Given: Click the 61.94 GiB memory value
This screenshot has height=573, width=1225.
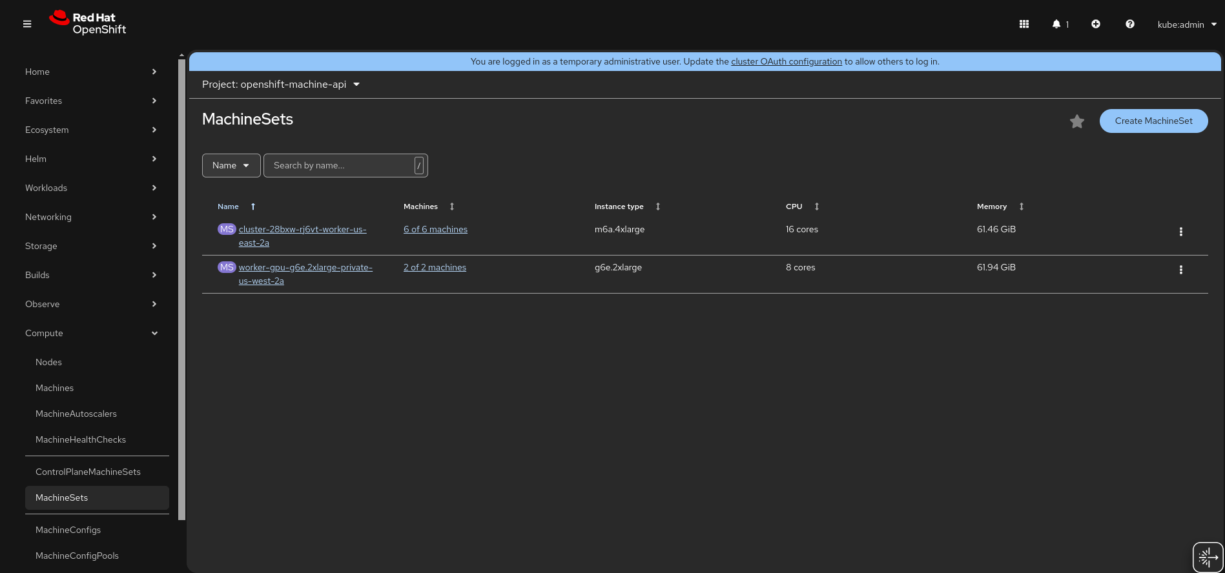Looking at the screenshot, I should (x=996, y=267).
